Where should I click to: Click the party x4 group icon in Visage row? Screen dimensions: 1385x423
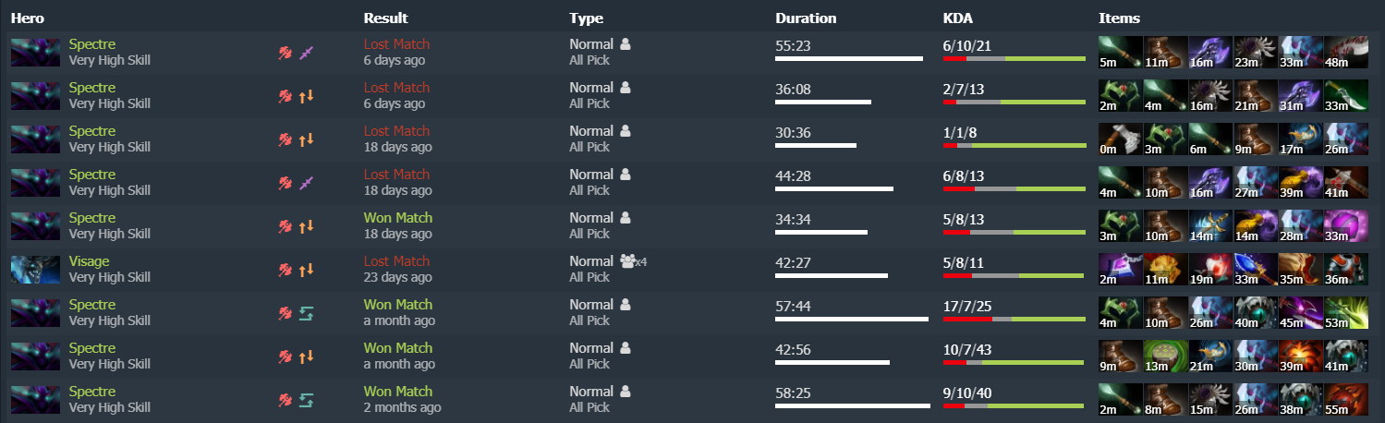click(632, 261)
